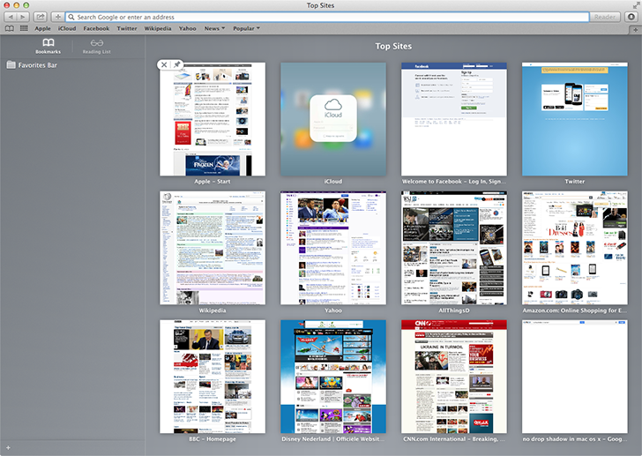Open Wikipedia bookmark in favorites bar
This screenshot has width=642, height=456.
(x=158, y=28)
